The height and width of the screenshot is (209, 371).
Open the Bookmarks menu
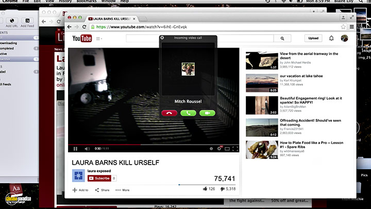coord(87,1)
